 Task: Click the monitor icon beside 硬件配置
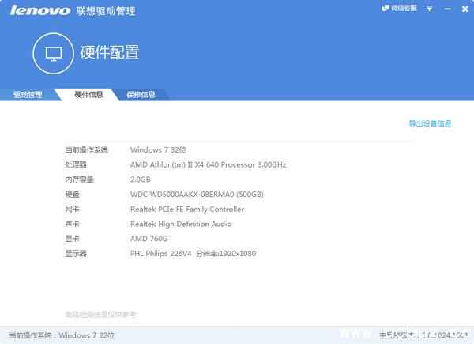point(54,54)
